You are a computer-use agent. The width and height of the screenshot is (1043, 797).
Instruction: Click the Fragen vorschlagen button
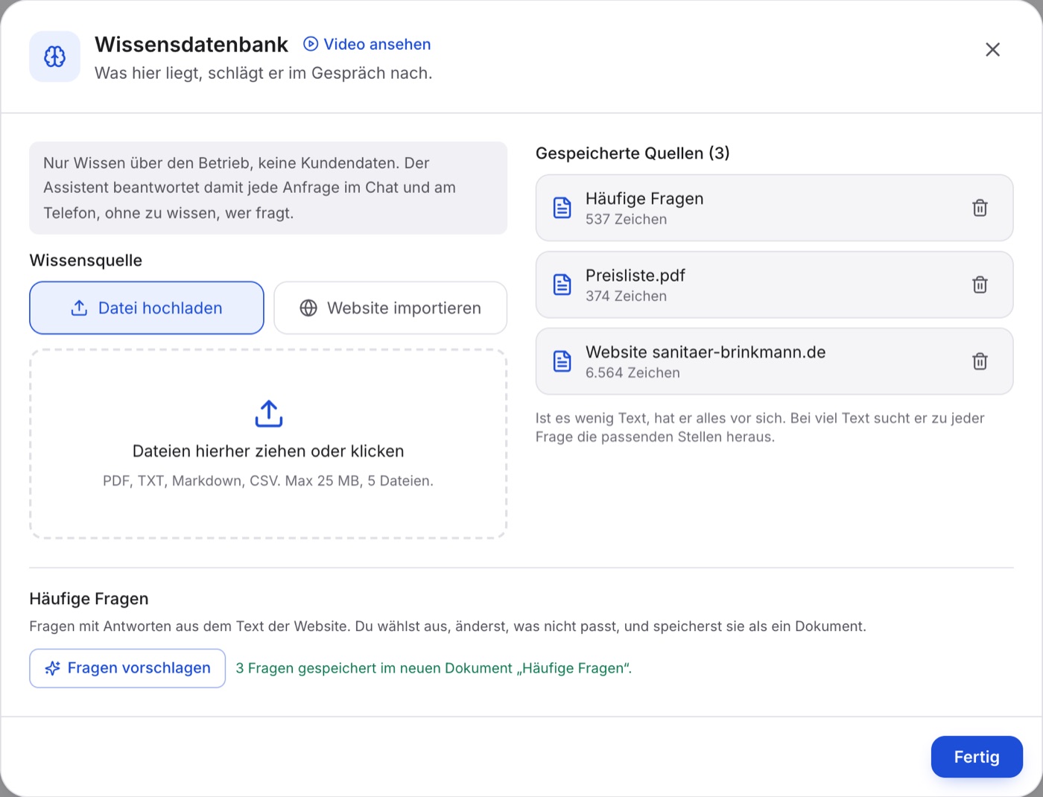click(x=127, y=668)
